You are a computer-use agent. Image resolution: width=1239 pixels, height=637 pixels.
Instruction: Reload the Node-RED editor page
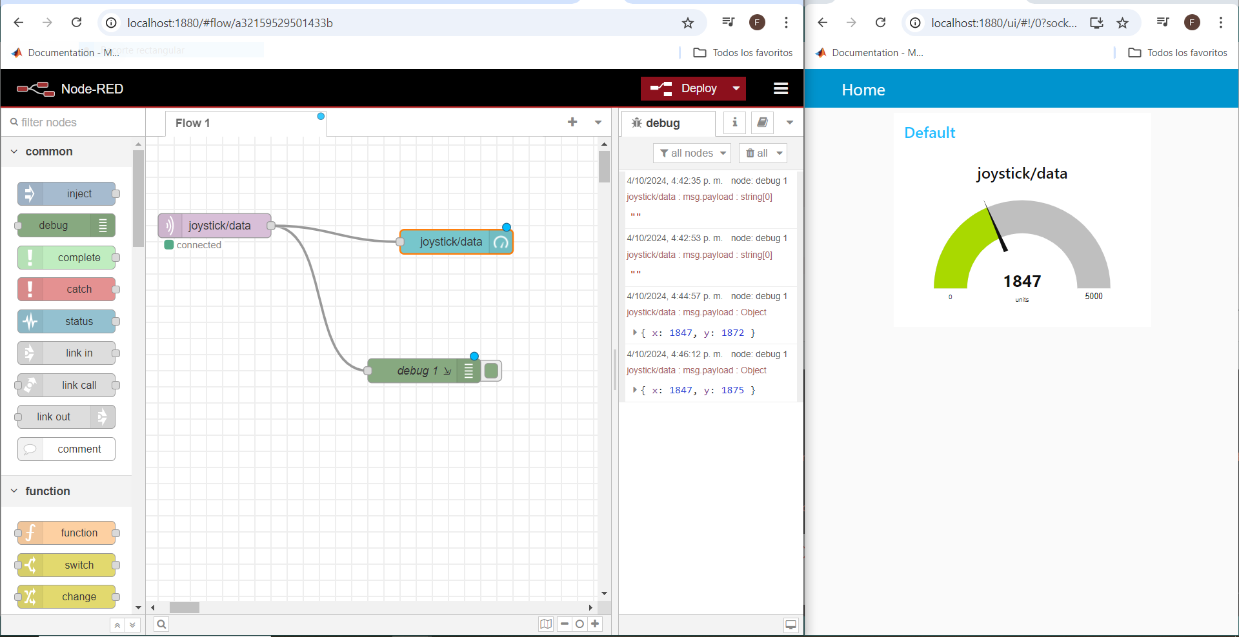pos(76,23)
